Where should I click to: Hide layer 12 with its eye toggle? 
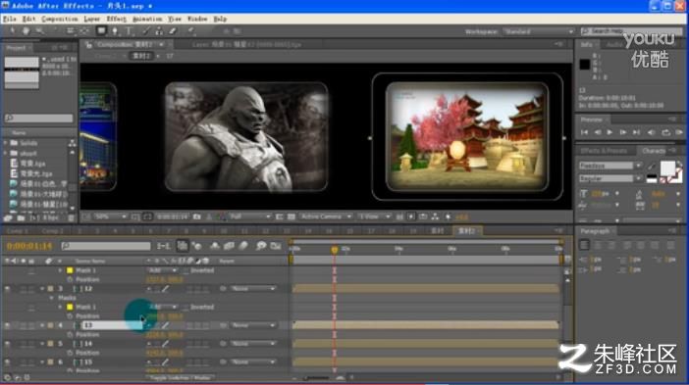pyautogui.click(x=7, y=289)
